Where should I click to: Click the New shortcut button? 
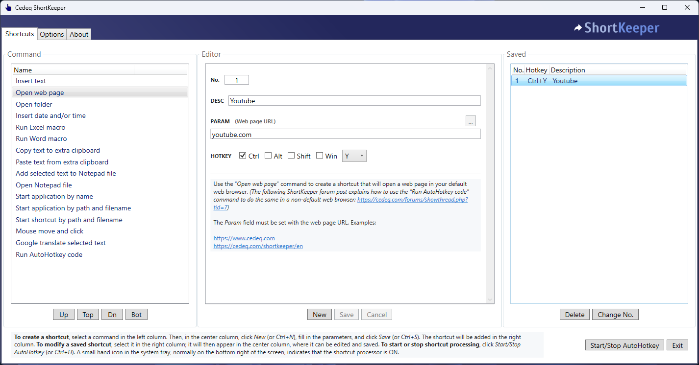(x=320, y=315)
